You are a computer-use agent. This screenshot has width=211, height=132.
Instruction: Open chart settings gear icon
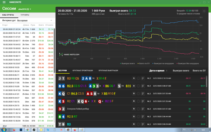[204, 11]
